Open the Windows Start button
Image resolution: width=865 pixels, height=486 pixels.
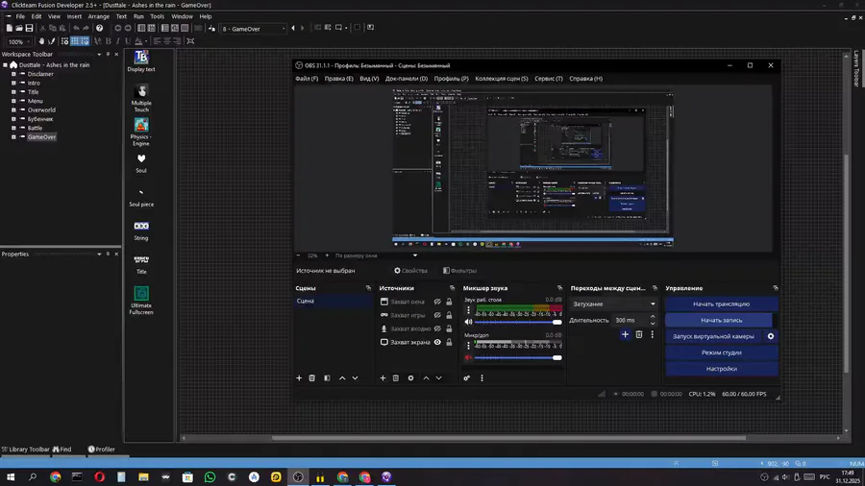[x=11, y=476]
